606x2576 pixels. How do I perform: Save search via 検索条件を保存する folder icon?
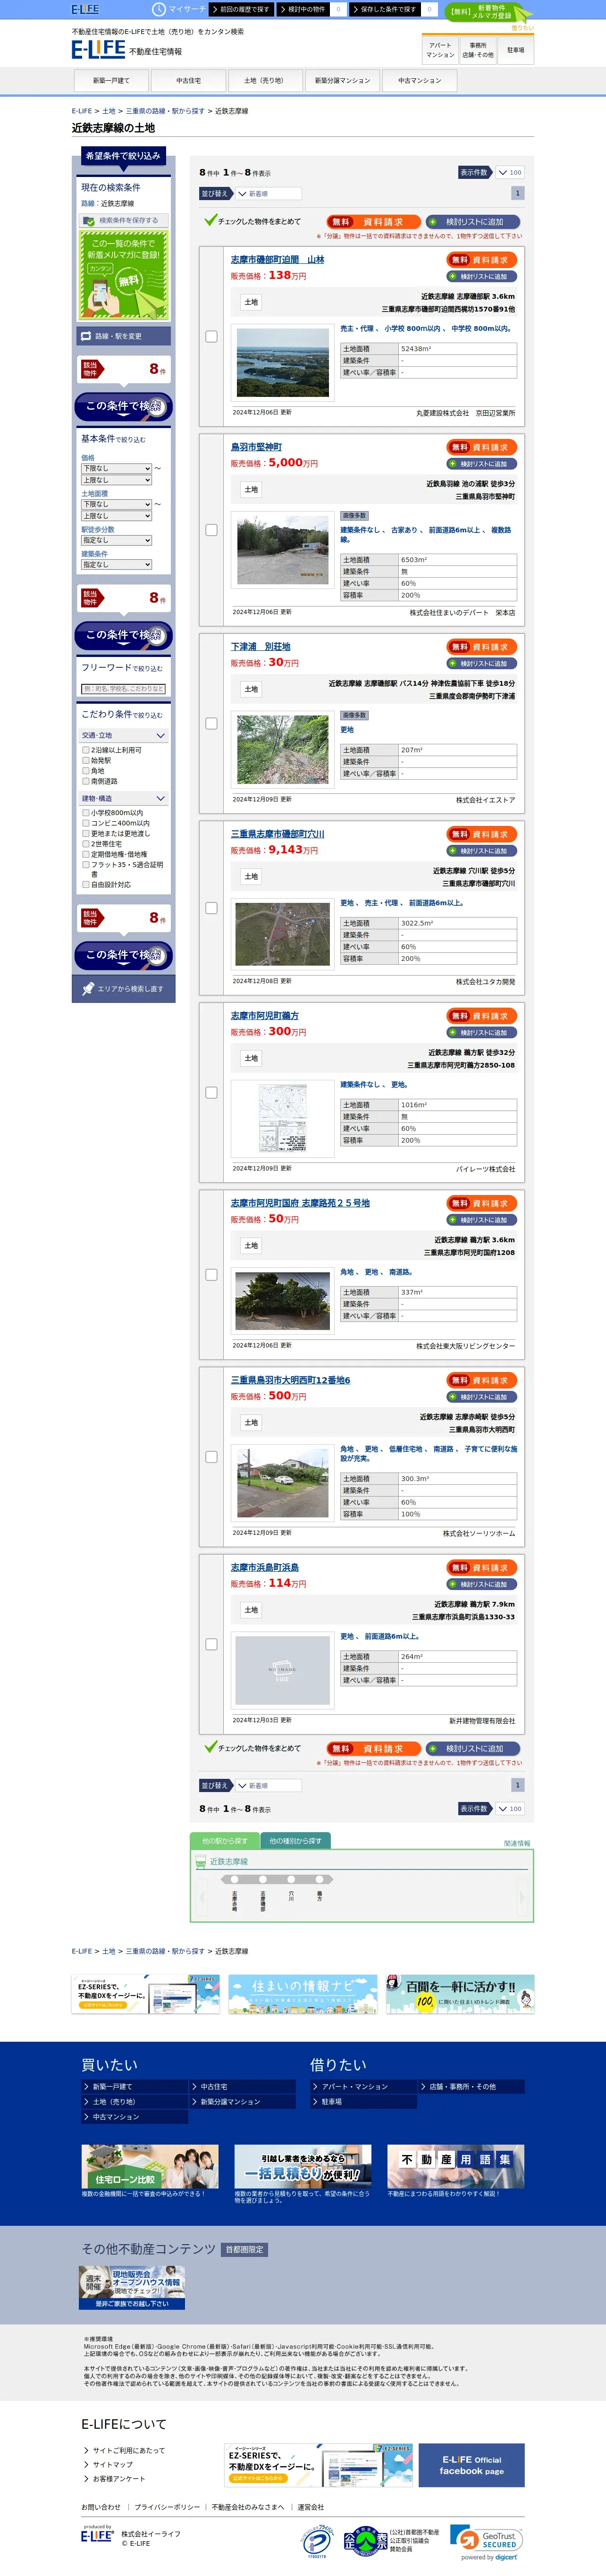pos(89,221)
